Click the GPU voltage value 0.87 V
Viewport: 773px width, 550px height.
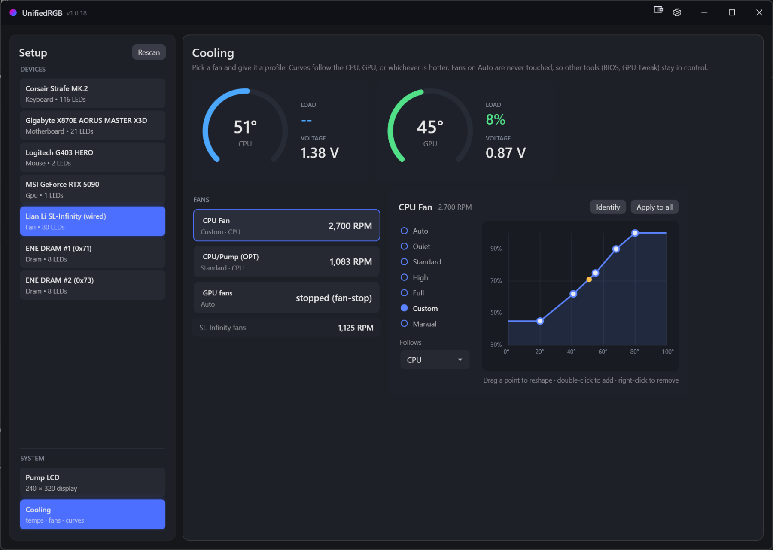tap(505, 153)
